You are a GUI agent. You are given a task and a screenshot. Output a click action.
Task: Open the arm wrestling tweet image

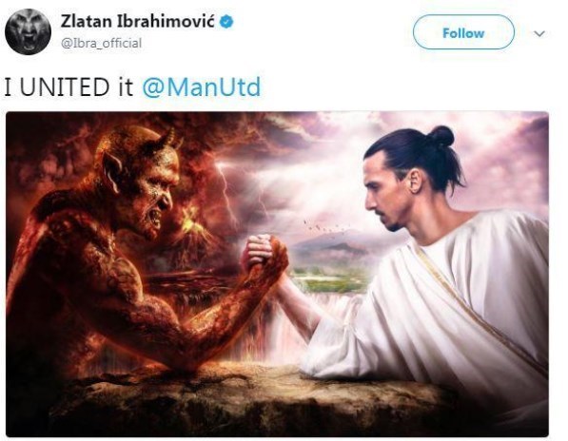(x=277, y=275)
